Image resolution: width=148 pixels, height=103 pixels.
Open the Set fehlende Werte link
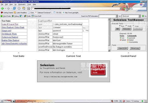9,34
